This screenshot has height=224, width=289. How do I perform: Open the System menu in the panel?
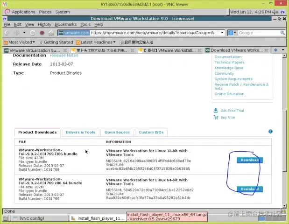pos(63,12)
